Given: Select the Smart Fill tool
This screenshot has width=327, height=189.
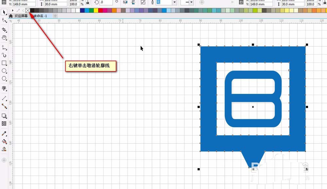Looking at the screenshot, I should [x=4, y=149].
